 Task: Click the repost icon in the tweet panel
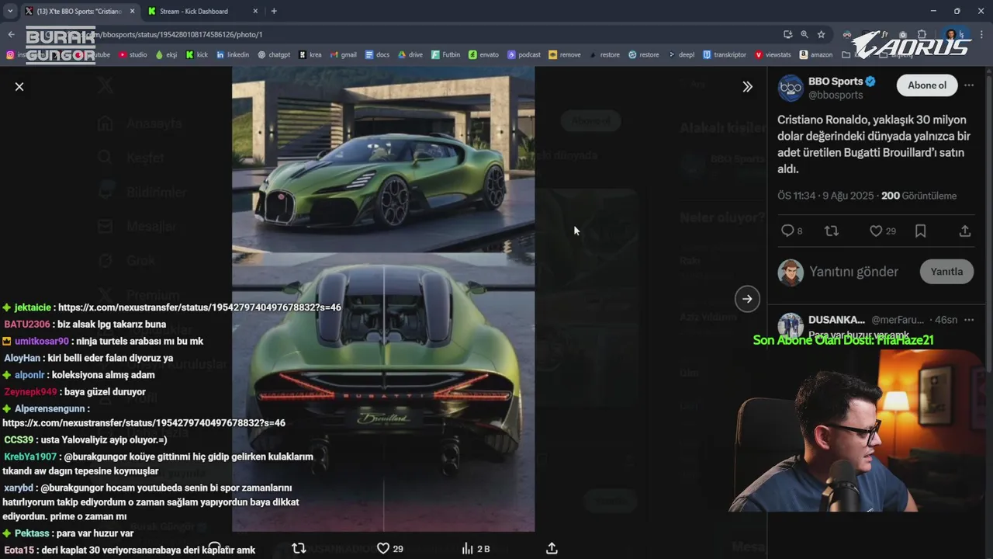coord(831,231)
